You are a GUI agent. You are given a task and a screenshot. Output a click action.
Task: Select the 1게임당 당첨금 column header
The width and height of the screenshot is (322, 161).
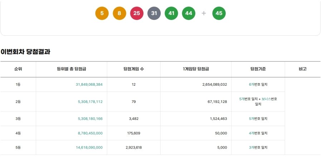(x=196, y=69)
